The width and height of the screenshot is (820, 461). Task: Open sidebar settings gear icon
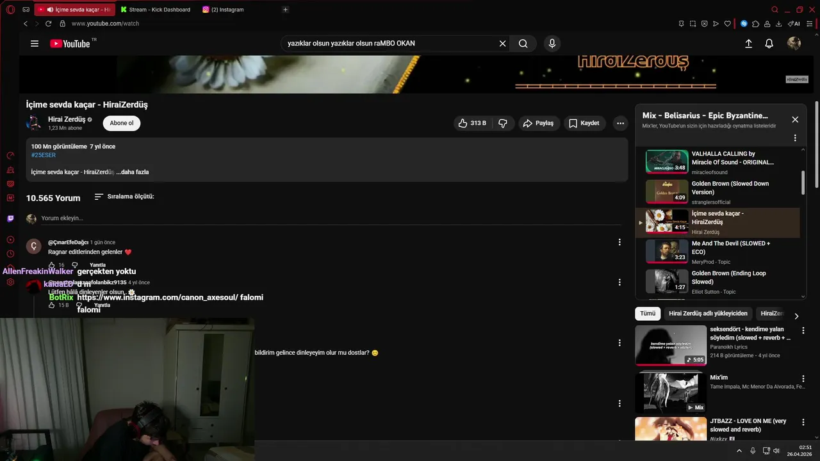pyautogui.click(x=10, y=282)
